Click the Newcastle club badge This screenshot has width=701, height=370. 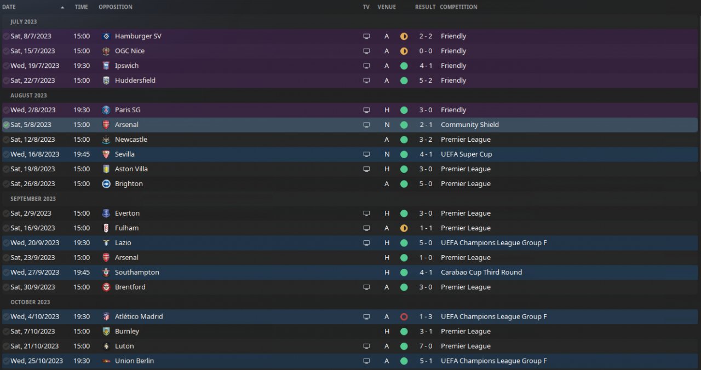point(106,140)
